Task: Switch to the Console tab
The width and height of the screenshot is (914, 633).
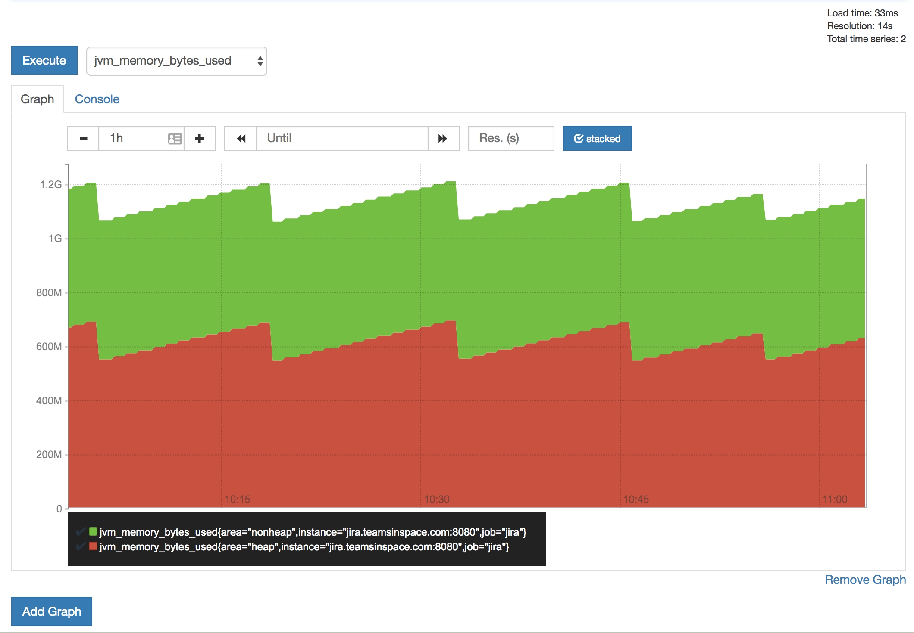Action: point(97,99)
